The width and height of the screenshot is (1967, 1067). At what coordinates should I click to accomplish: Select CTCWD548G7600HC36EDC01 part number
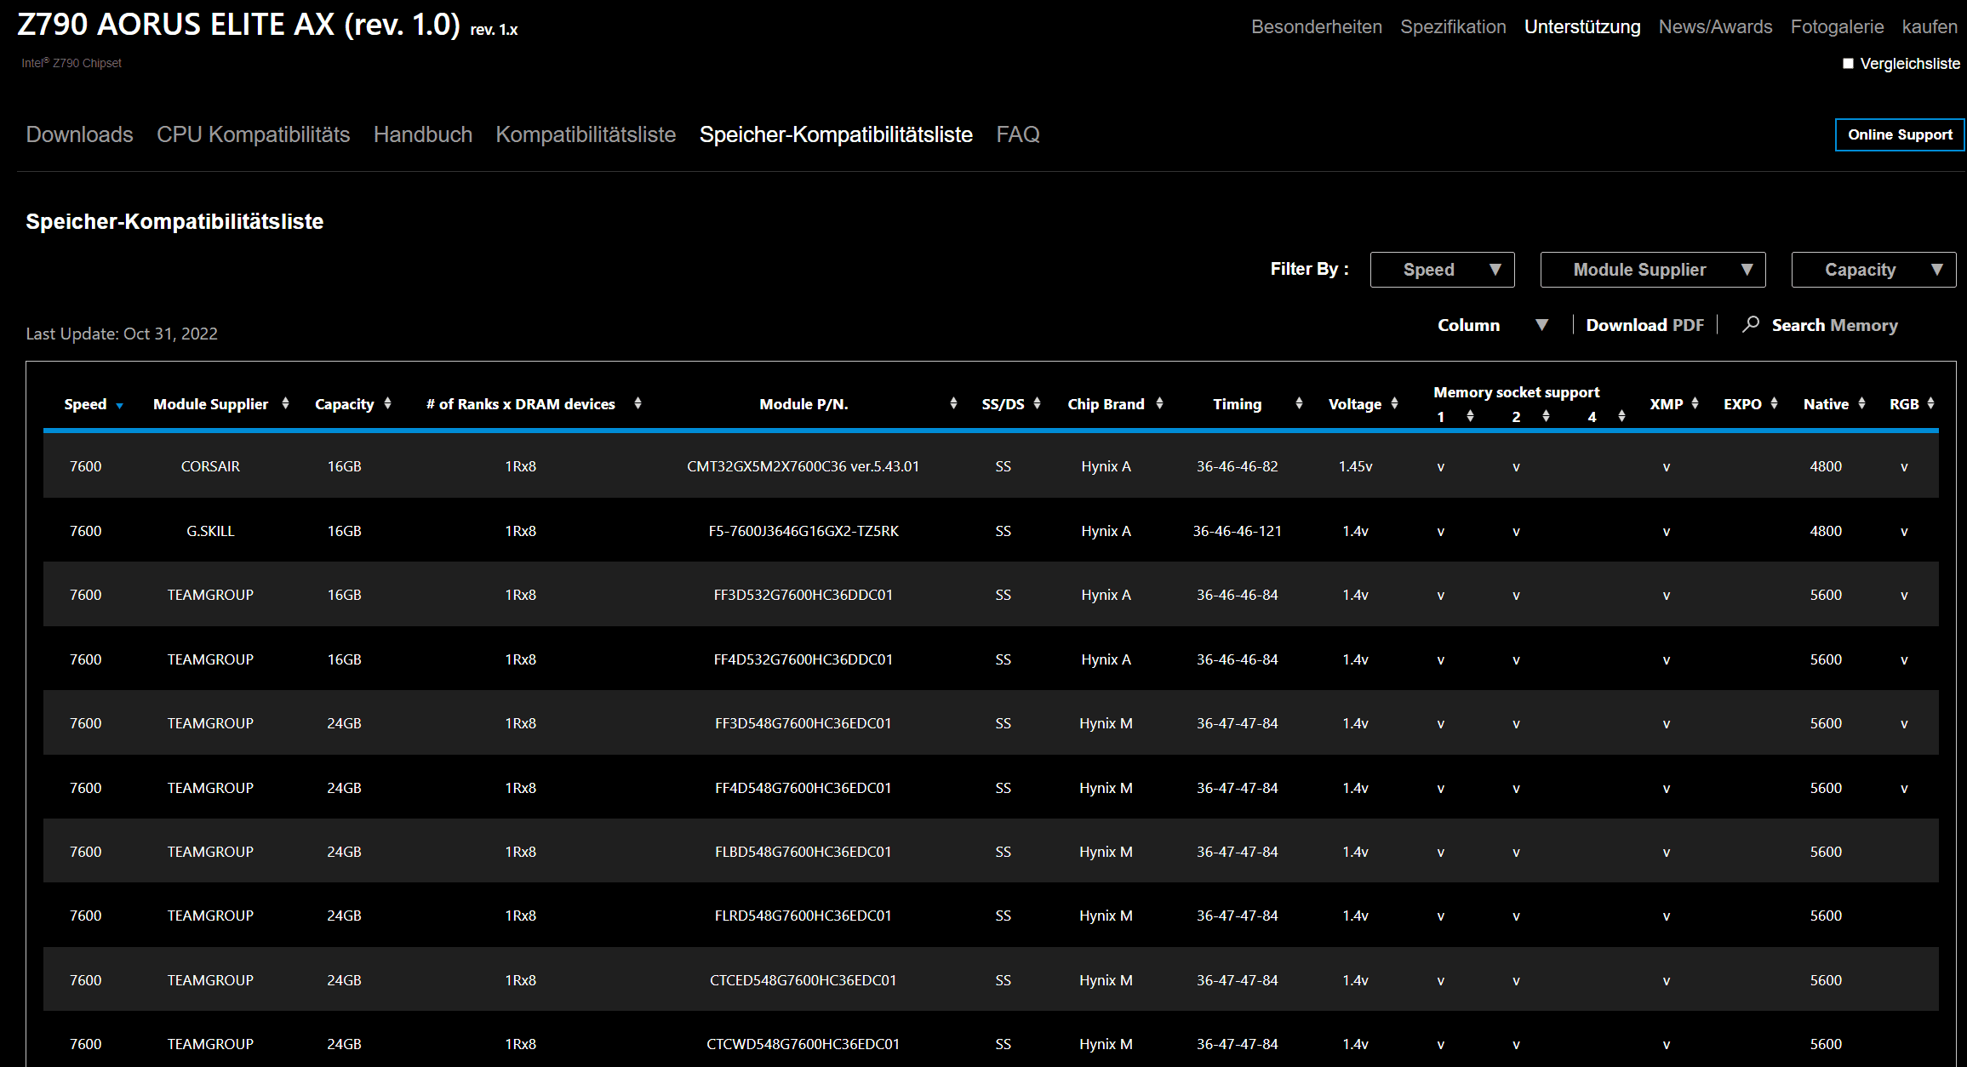pos(803,1044)
